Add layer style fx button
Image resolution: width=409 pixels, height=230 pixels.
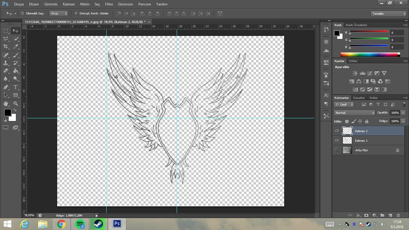pyautogui.click(x=358, y=215)
